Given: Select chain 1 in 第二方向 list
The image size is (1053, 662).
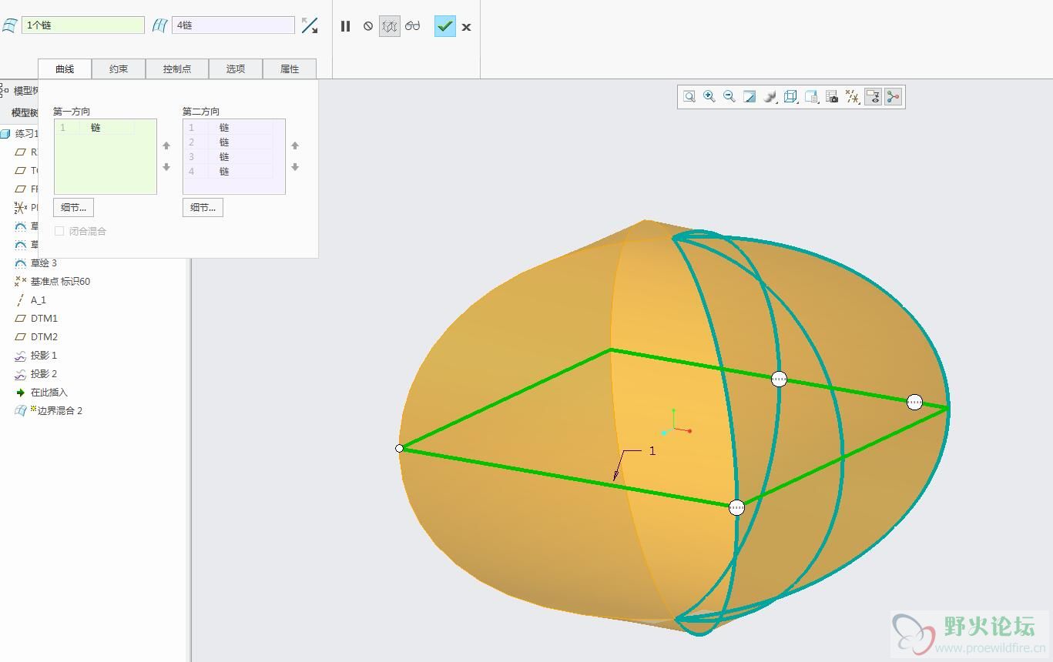Looking at the screenshot, I should point(229,128).
